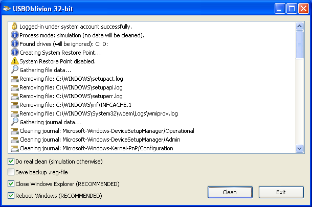Toggle Close Windows Explorer checkbox
This screenshot has width=312, height=207.
(x=11, y=183)
